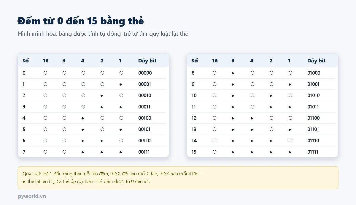Click the number 12 in the right table
The height and width of the screenshot is (205, 356).
pyautogui.click(x=194, y=118)
